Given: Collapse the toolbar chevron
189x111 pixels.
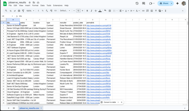Looking at the screenshot, I should 183,11.
